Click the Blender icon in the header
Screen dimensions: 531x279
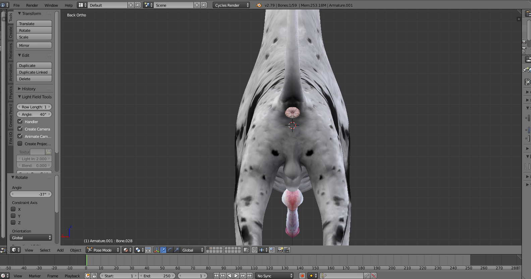point(259,5)
